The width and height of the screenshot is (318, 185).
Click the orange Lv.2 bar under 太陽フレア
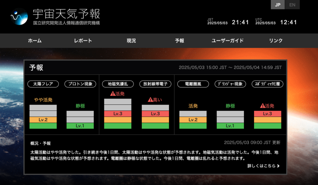click(43, 120)
